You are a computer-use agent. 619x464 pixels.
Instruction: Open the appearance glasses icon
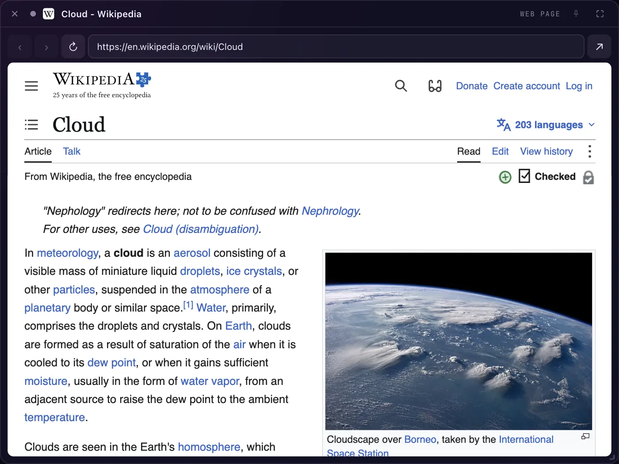tap(435, 86)
